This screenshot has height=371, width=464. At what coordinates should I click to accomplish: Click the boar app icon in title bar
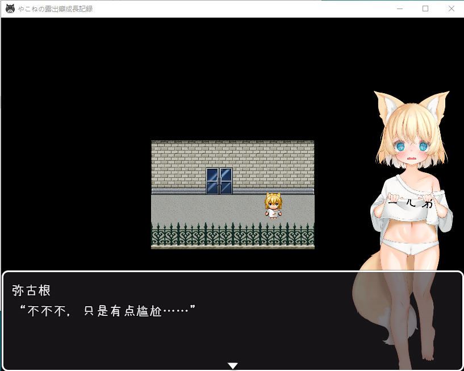[10, 9]
